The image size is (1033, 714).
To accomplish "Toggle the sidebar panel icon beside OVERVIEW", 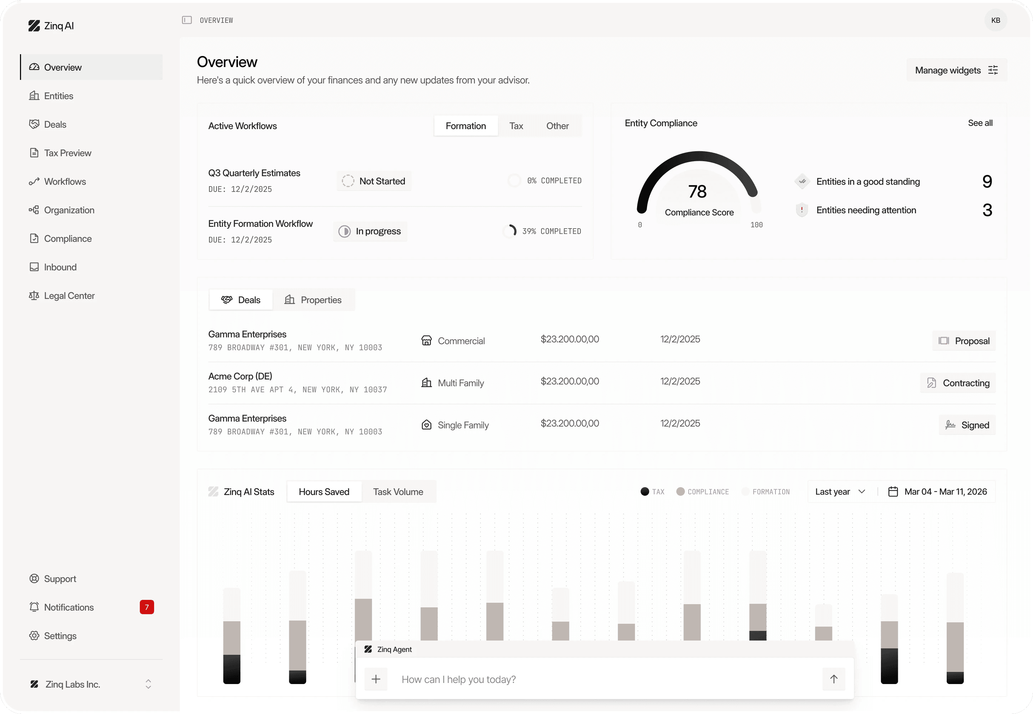I will click(187, 20).
